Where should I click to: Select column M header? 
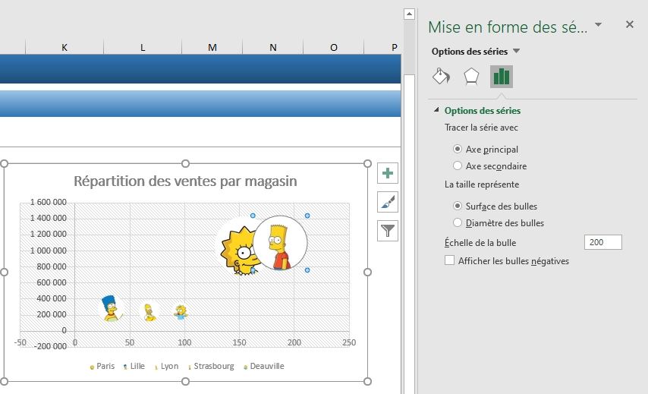[212, 47]
